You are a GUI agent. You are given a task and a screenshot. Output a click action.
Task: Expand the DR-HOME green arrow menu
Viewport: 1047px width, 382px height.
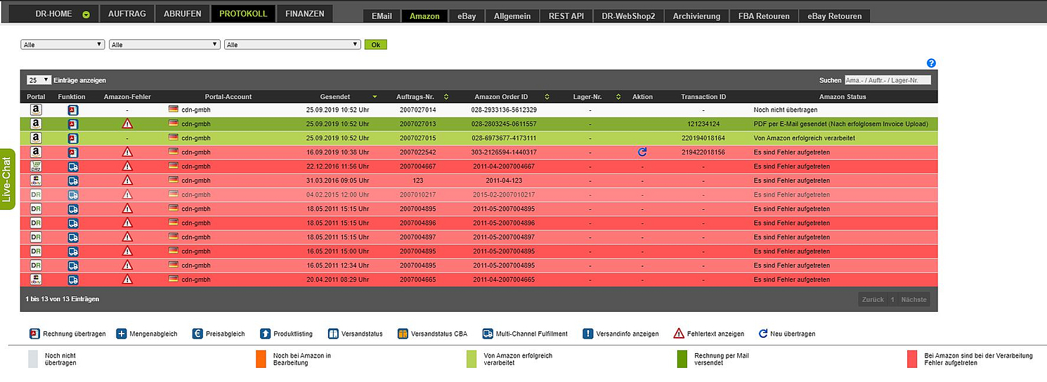tap(86, 14)
